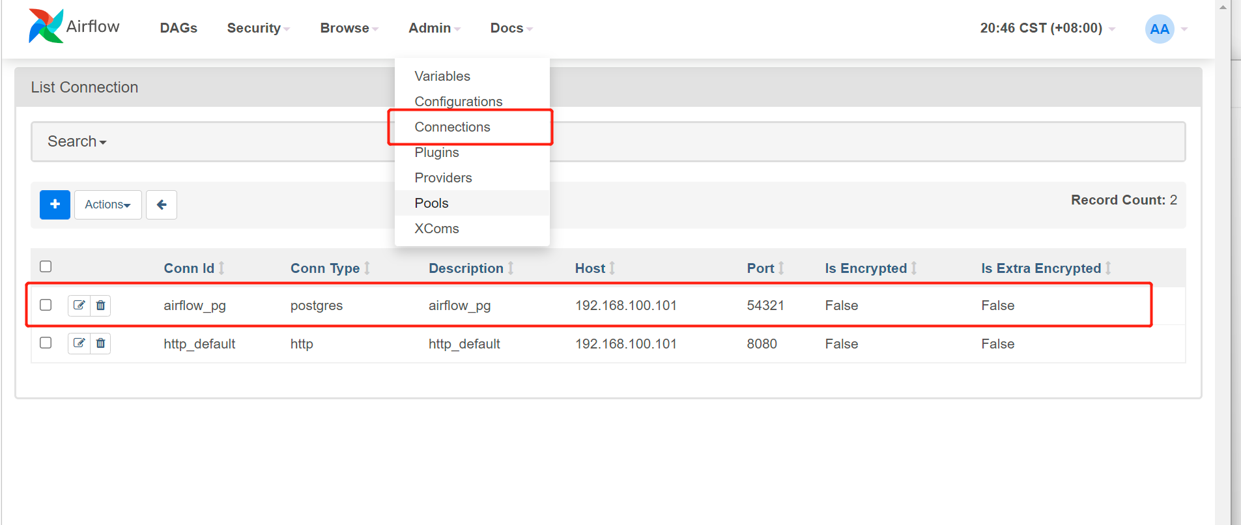Select Connections in the Admin menu
This screenshot has height=525, width=1241.
click(x=452, y=127)
